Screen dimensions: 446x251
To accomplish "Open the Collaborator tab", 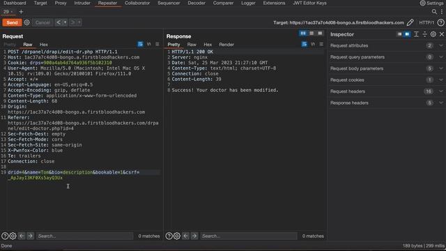I will 137,3.
